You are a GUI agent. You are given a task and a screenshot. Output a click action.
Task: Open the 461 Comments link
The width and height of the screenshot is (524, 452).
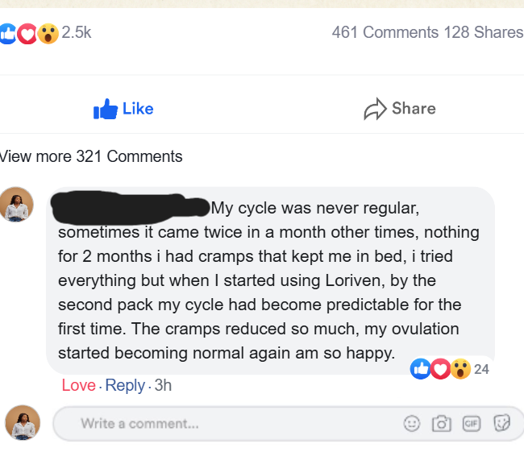385,32
